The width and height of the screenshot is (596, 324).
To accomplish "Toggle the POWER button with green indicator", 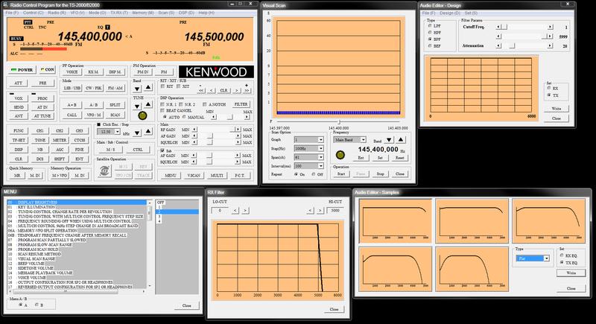I will (22, 70).
